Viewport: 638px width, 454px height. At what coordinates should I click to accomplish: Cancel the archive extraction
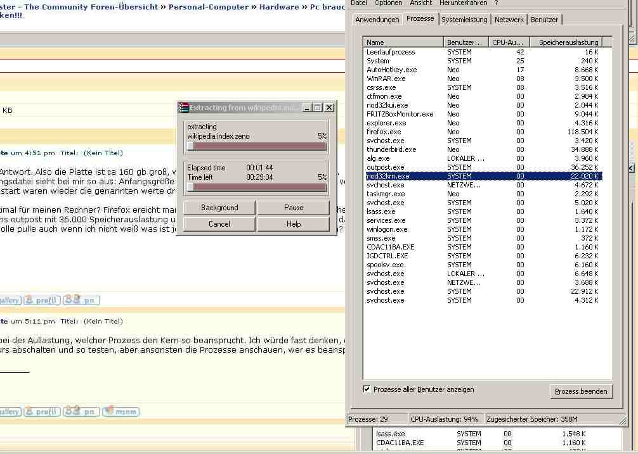219,224
